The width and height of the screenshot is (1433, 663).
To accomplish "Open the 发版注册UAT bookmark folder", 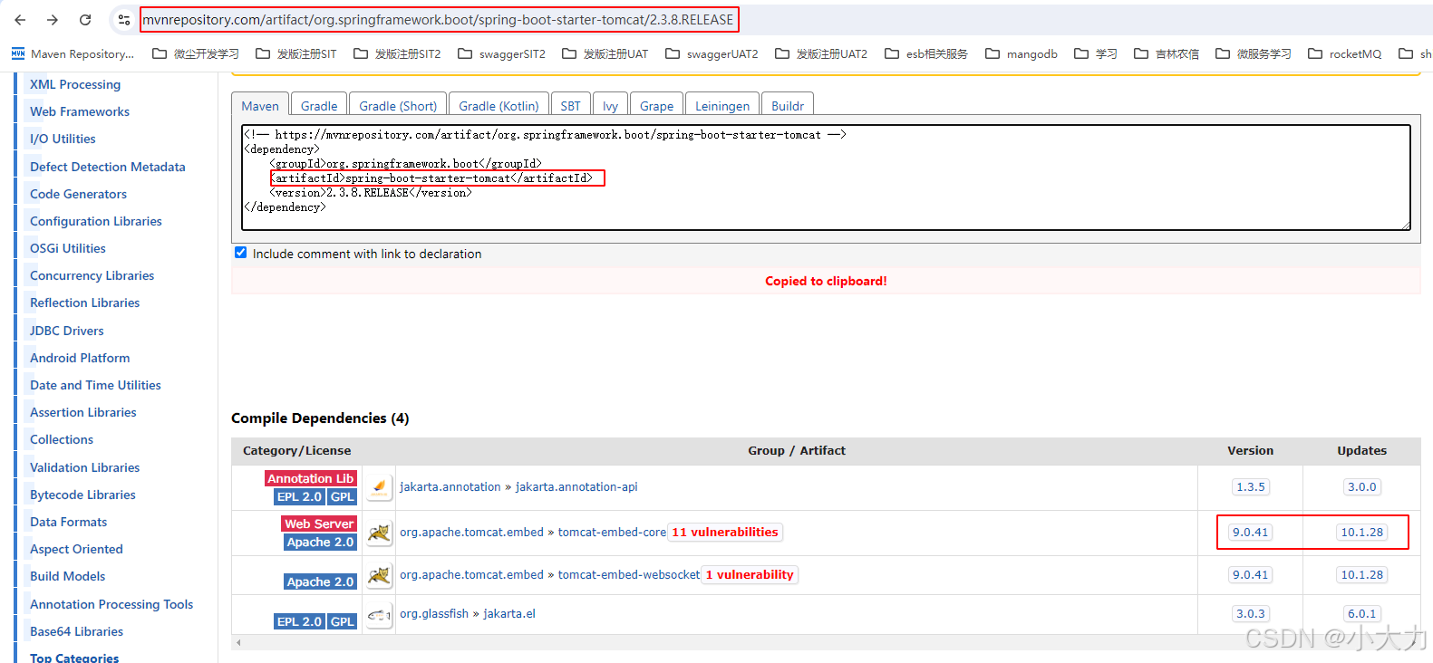I will click(605, 53).
